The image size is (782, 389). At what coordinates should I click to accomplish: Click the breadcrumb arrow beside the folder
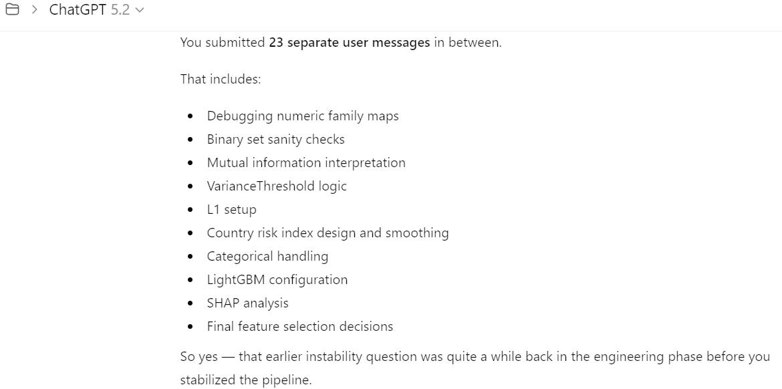click(34, 11)
